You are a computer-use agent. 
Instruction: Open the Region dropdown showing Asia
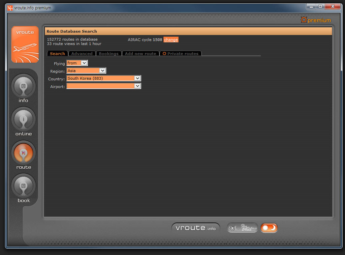[86, 71]
